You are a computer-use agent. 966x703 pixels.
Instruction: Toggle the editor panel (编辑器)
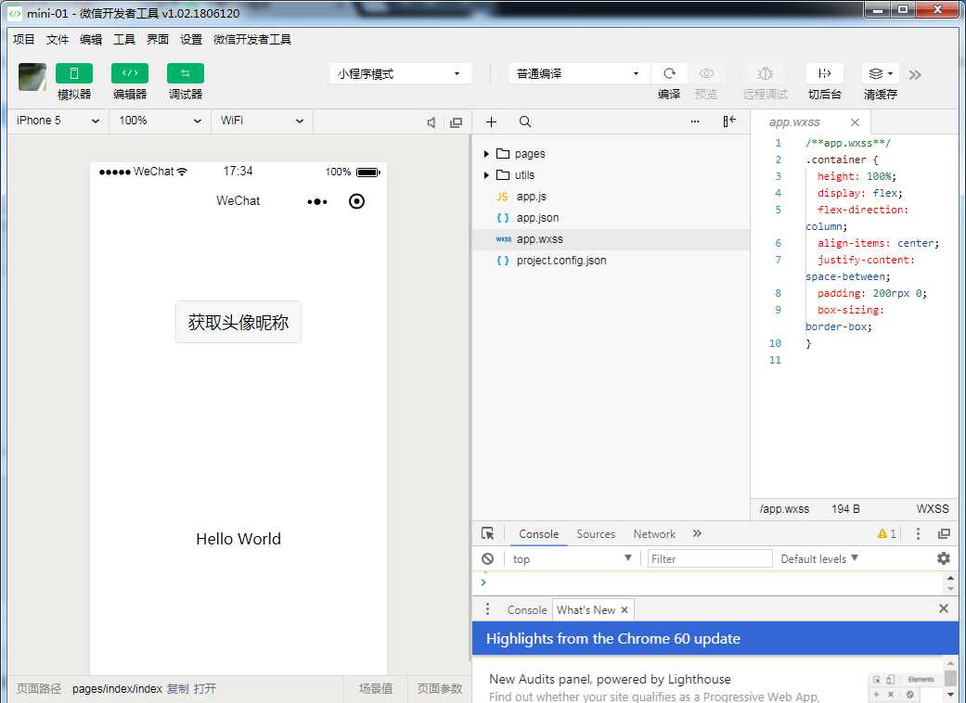click(x=129, y=73)
